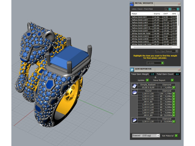
Task: Close the Gem Reporter panel
Action: point(179,70)
